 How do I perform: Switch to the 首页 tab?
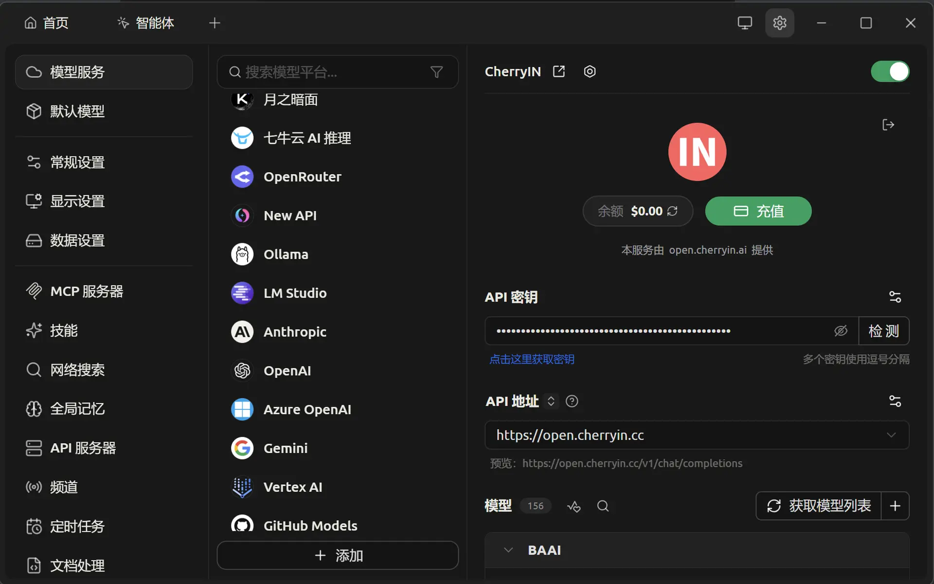[x=47, y=23]
